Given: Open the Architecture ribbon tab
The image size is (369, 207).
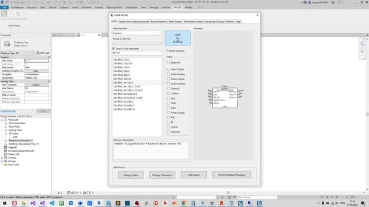Looking at the screenshot, I should tap(17, 7).
